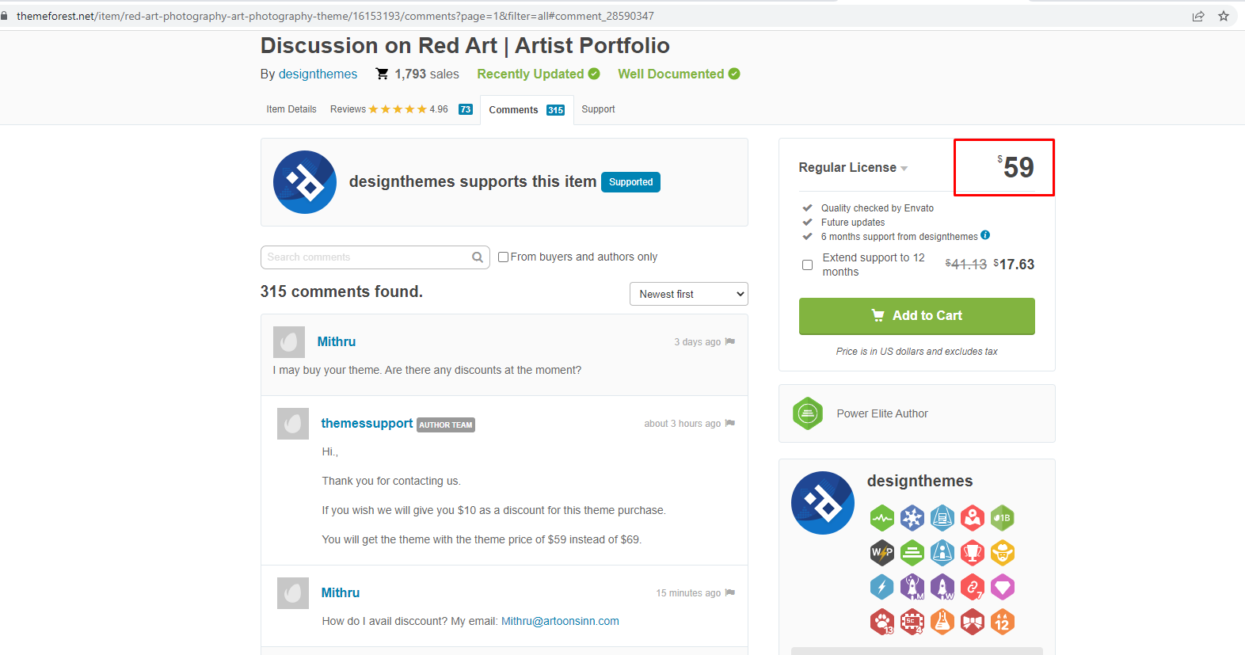Screen dimensions: 1245x655
Task: Click the pink diamond badge
Action: coord(1002,587)
